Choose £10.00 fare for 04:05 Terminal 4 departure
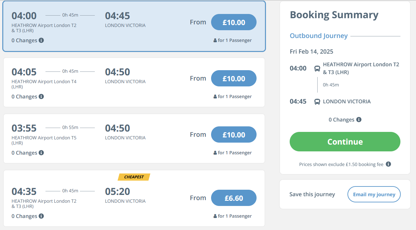 (233, 79)
